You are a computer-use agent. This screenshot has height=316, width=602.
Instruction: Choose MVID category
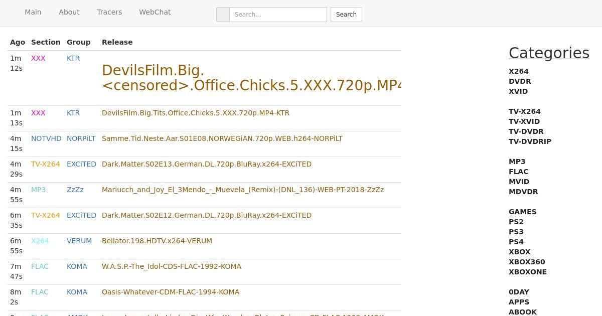pyautogui.click(x=519, y=182)
